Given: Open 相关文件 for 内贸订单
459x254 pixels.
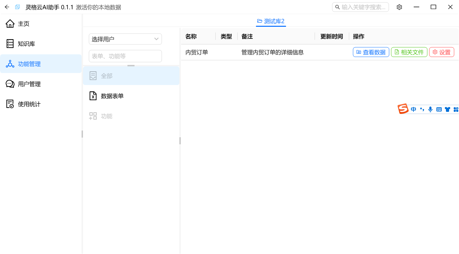Looking at the screenshot, I should point(409,52).
